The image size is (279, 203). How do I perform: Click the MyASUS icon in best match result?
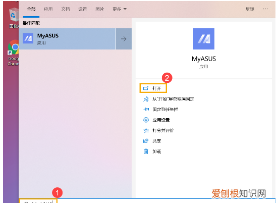[28, 38]
